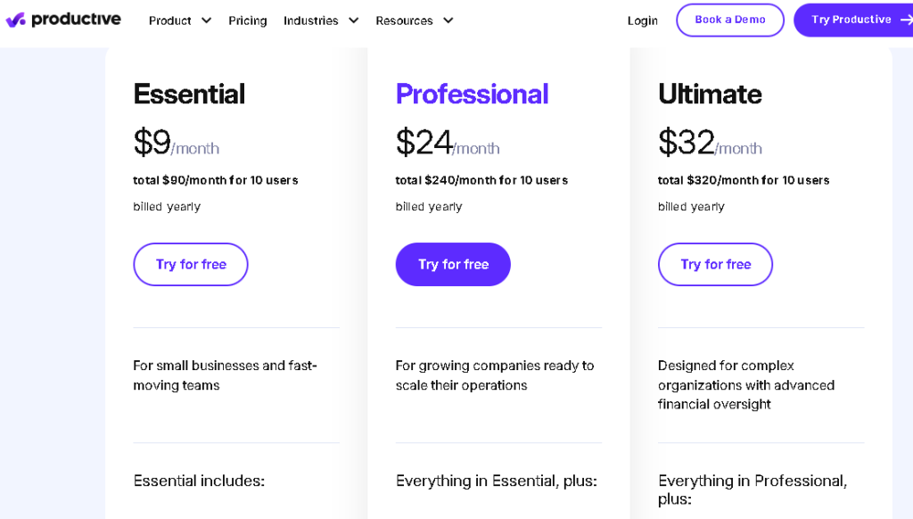Expand the Resources dropdown chevron
913x519 pixels.
(x=448, y=21)
